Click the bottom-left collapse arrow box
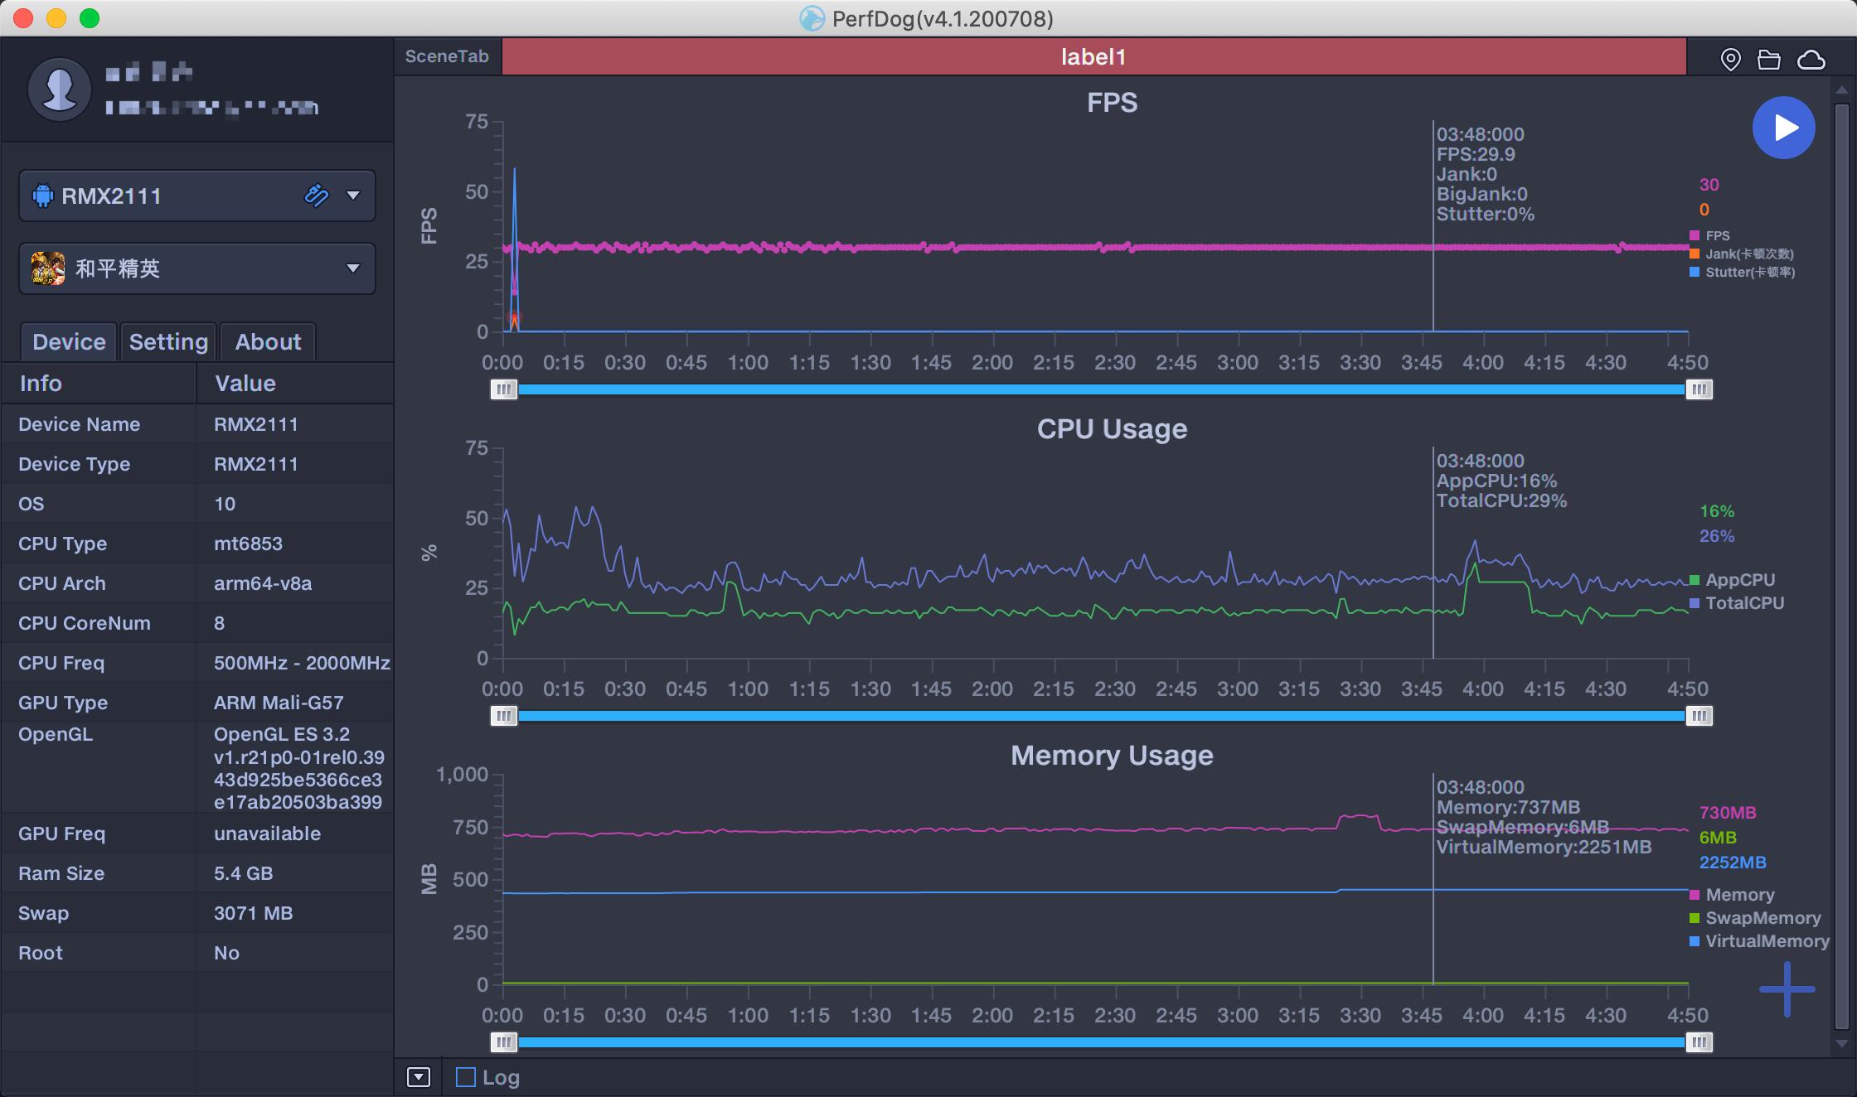Viewport: 1857px width, 1097px height. pos(419,1077)
